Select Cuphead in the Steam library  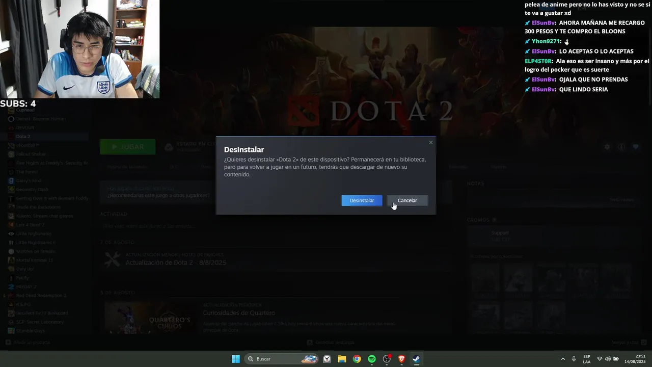tap(25, 110)
